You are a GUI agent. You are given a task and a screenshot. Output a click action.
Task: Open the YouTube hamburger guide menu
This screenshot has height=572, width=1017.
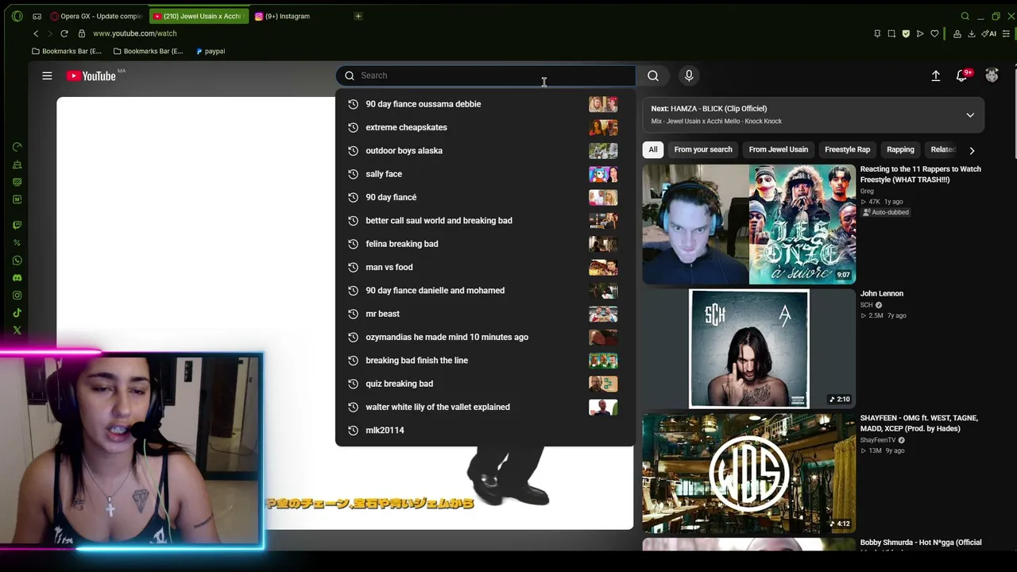click(x=47, y=75)
